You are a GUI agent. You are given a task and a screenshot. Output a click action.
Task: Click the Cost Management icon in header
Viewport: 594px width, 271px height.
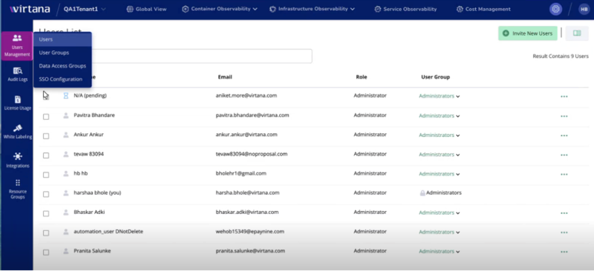tap(460, 9)
